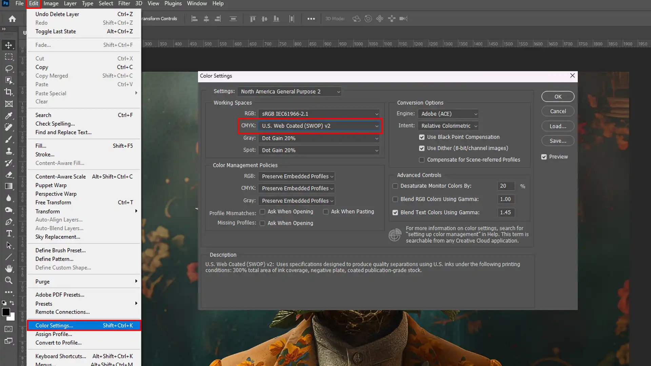Select the Pen tool
The height and width of the screenshot is (366, 651).
tap(9, 222)
